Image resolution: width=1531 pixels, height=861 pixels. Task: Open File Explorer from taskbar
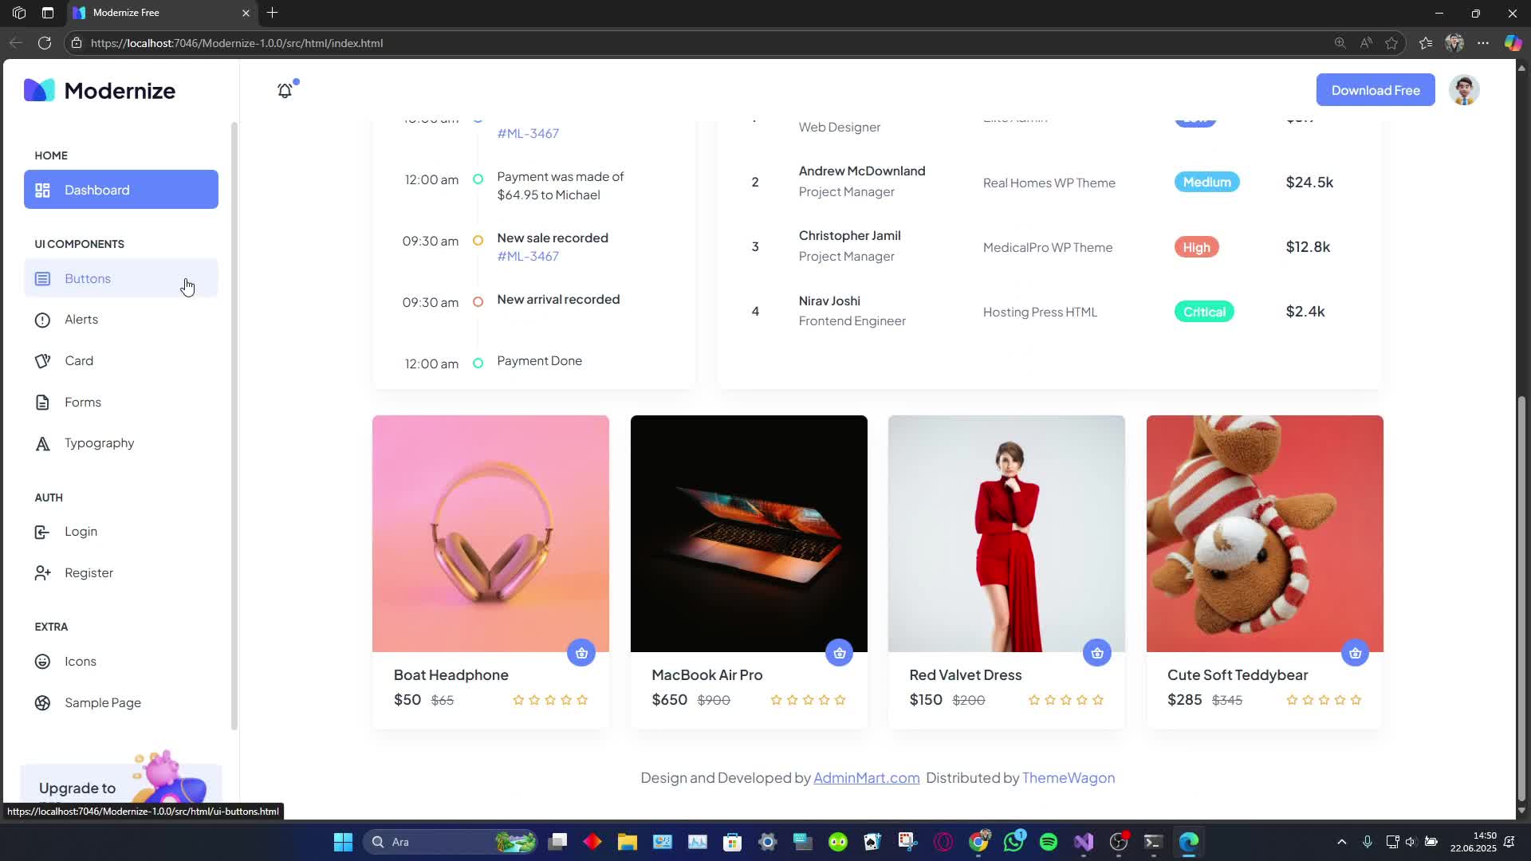pyautogui.click(x=628, y=842)
